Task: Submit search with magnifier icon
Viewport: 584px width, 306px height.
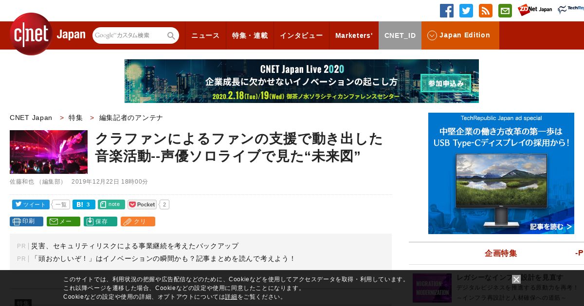Action: (x=171, y=35)
